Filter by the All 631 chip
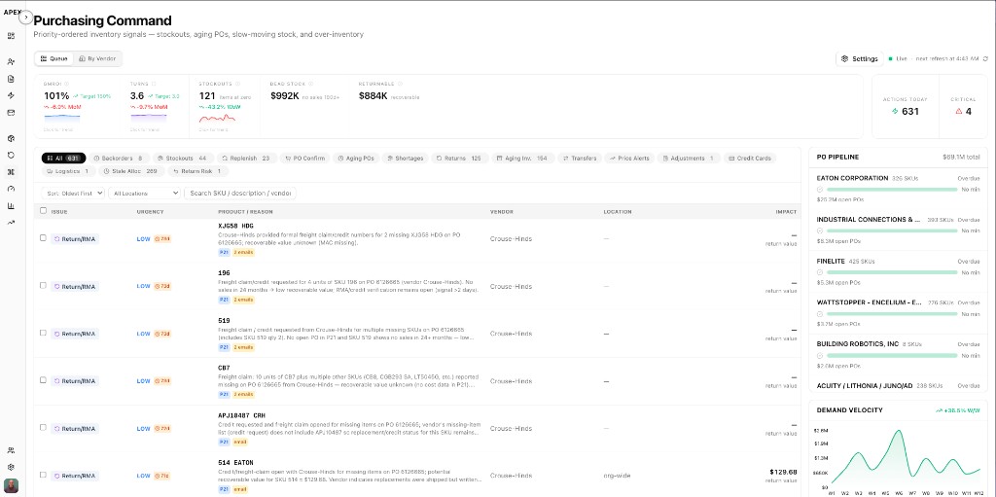 [63, 159]
